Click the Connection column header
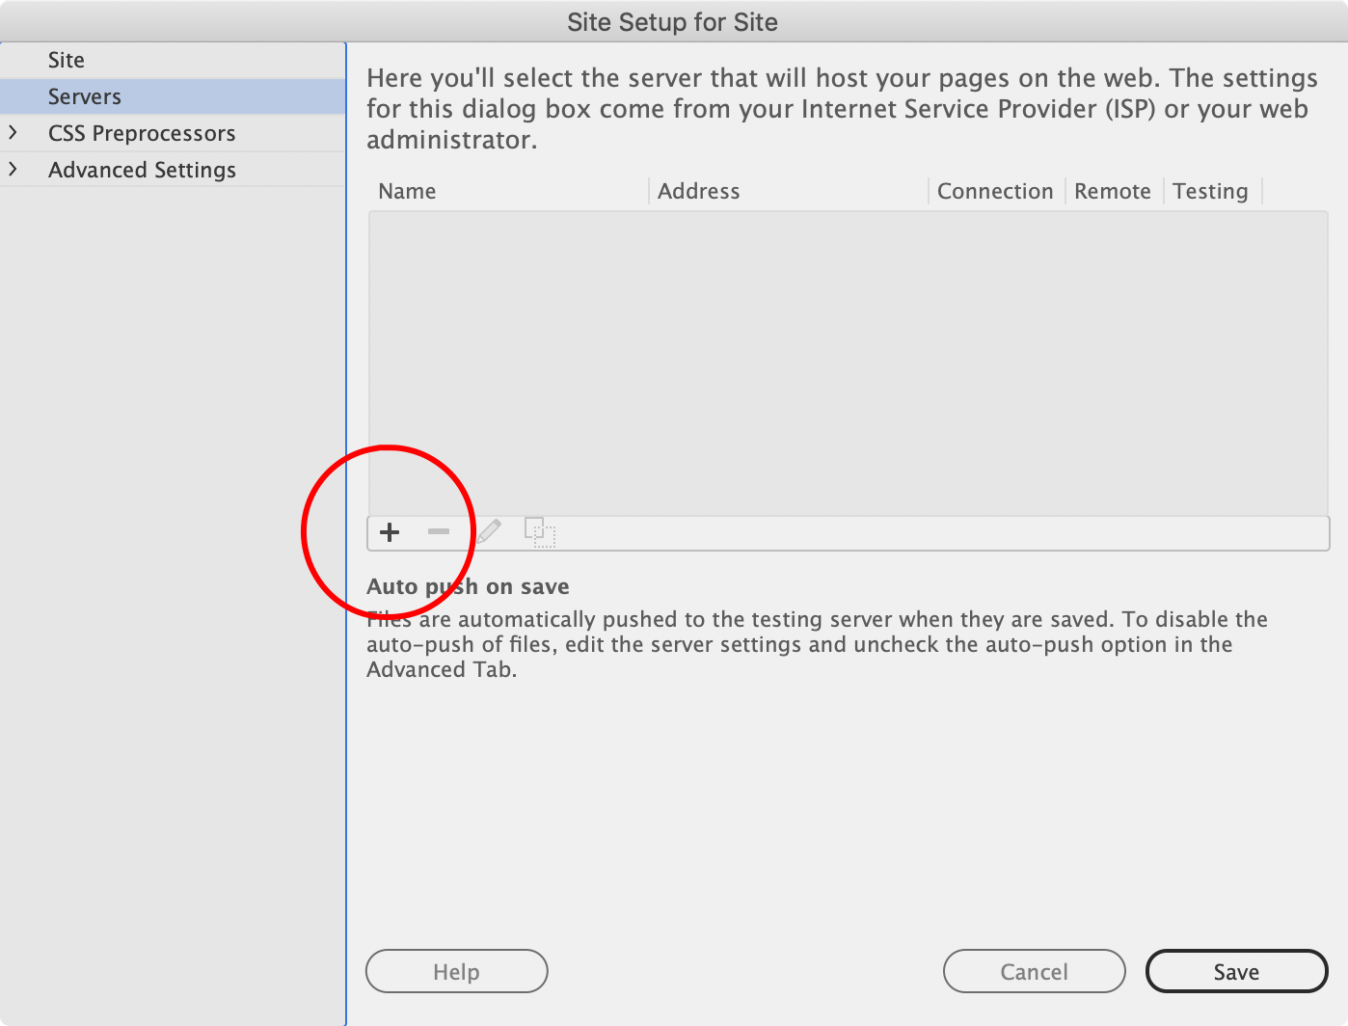Screen dimensions: 1348x1026 click(995, 190)
